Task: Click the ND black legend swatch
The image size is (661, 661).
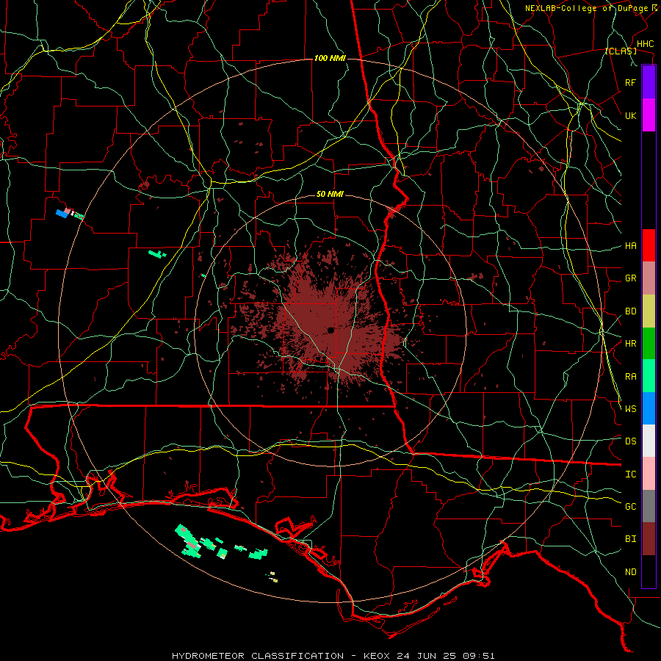Action: click(649, 571)
